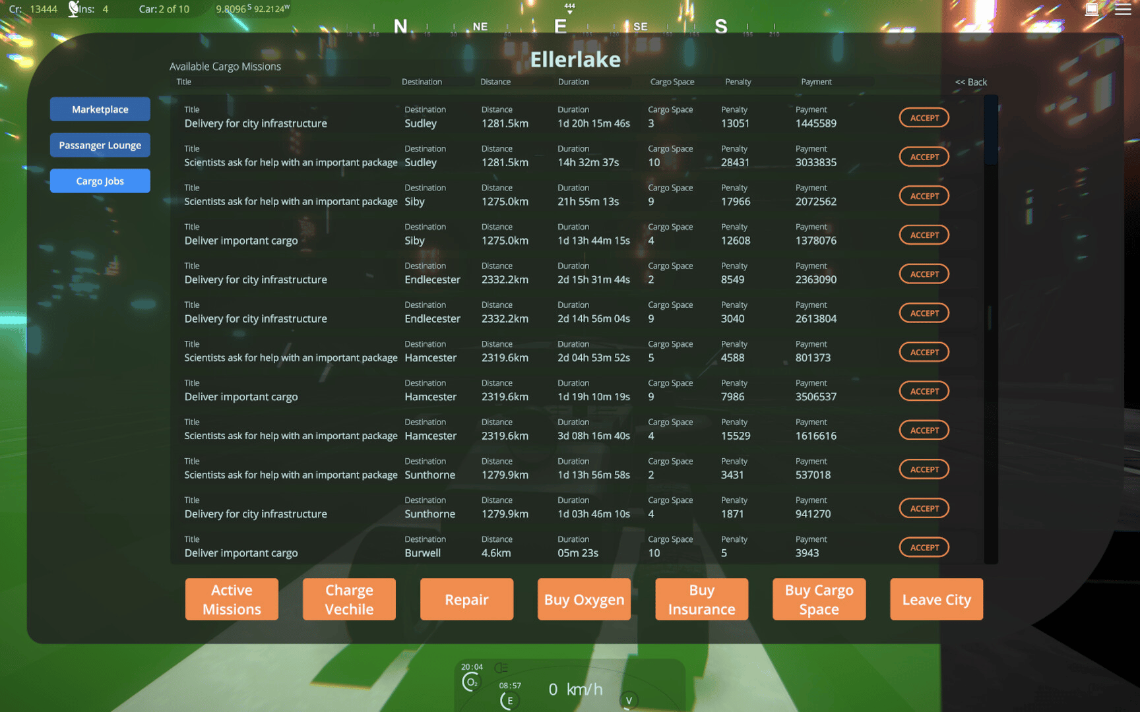Image resolution: width=1140 pixels, height=712 pixels.
Task: Click Buy Cargo Space button
Action: pyautogui.click(x=819, y=599)
